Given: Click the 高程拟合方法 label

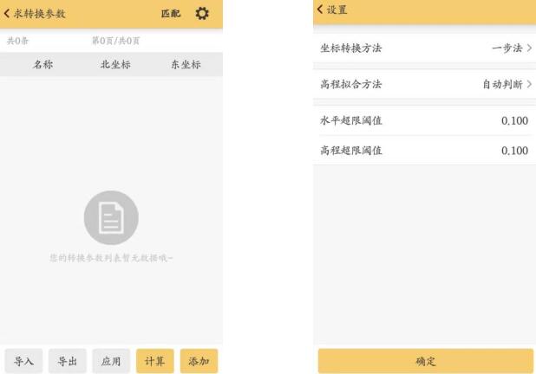Looking at the screenshot, I should coord(350,84).
